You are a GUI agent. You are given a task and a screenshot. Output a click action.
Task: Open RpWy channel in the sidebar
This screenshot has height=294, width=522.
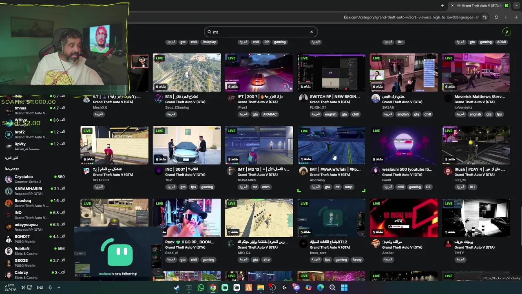[x=35, y=146]
